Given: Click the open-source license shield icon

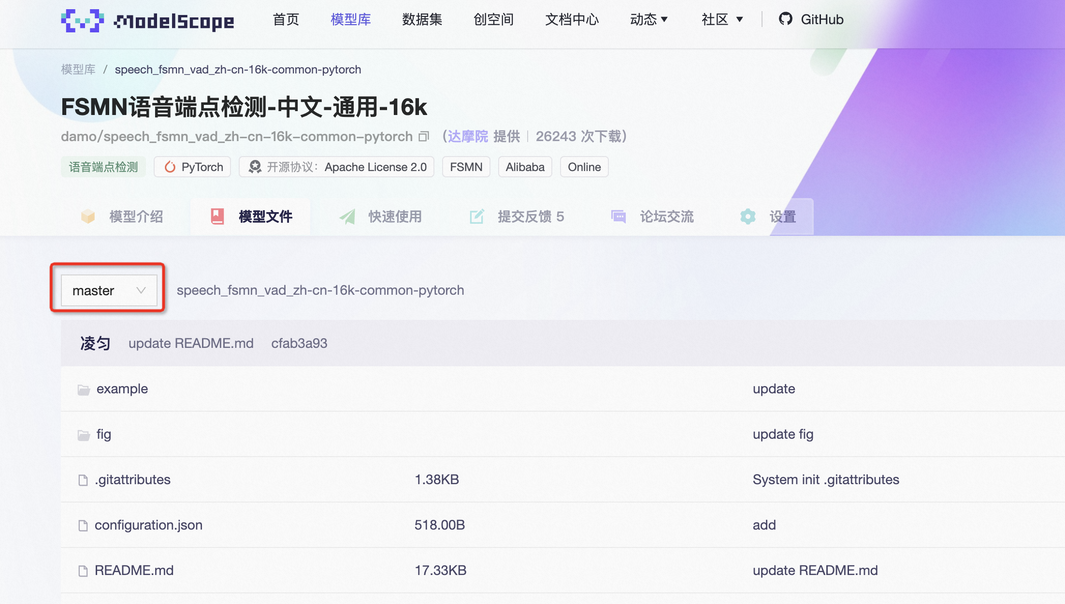Looking at the screenshot, I should [255, 166].
